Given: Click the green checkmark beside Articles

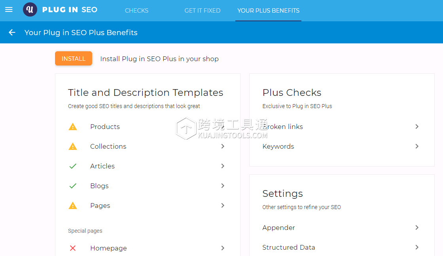Looking at the screenshot, I should 73,166.
